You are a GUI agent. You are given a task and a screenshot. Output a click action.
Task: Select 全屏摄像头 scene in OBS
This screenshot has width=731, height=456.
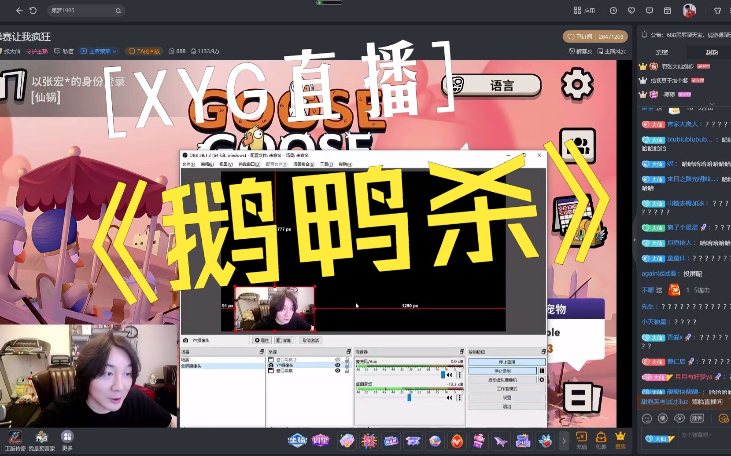tap(222, 366)
